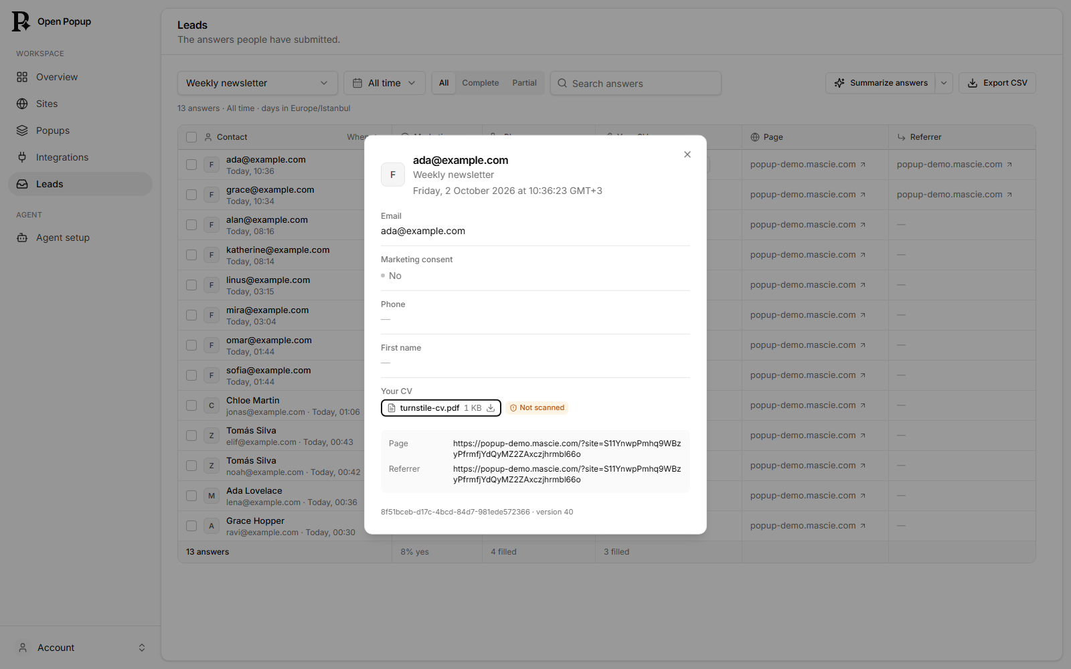The height and width of the screenshot is (669, 1071).
Task: Open popup-demo.mascie.com referrer link in grace row
Action: point(955,195)
